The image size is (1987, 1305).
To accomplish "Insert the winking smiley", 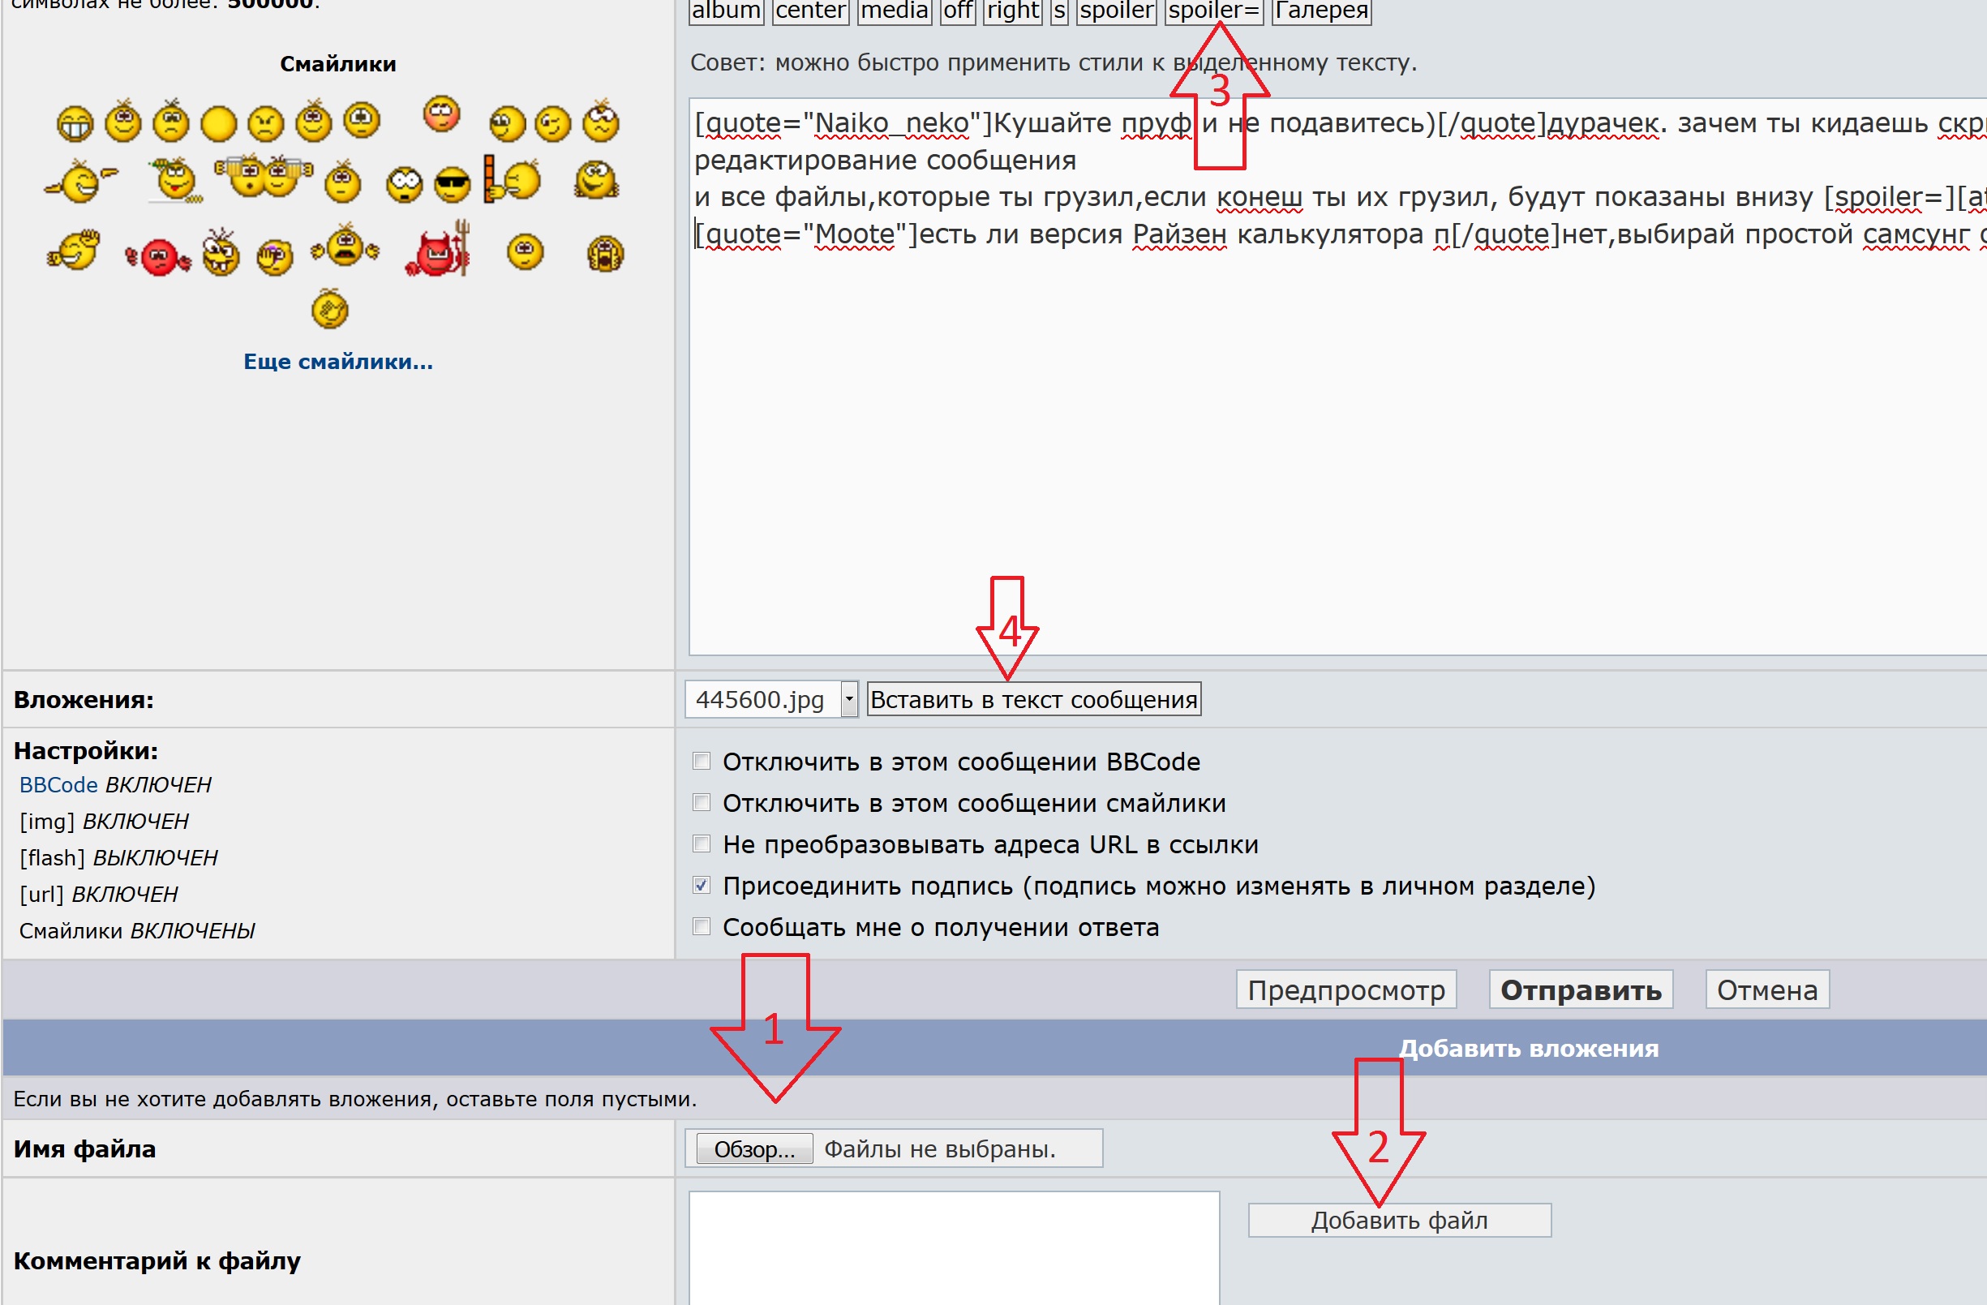I will pos(552,123).
